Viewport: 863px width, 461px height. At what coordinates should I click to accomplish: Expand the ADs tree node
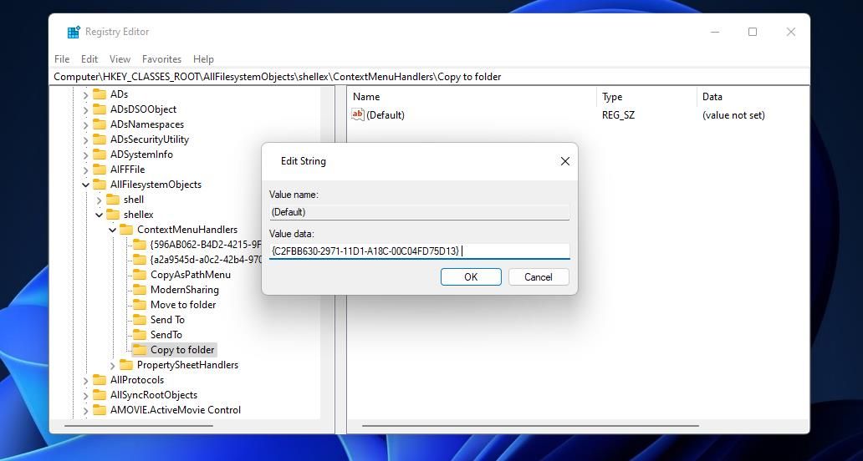coord(86,94)
